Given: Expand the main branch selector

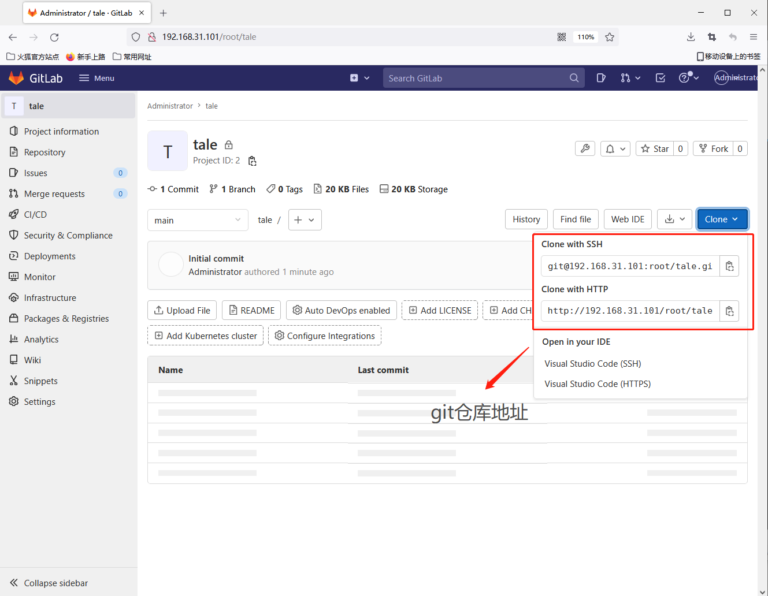Looking at the screenshot, I should click(x=198, y=220).
